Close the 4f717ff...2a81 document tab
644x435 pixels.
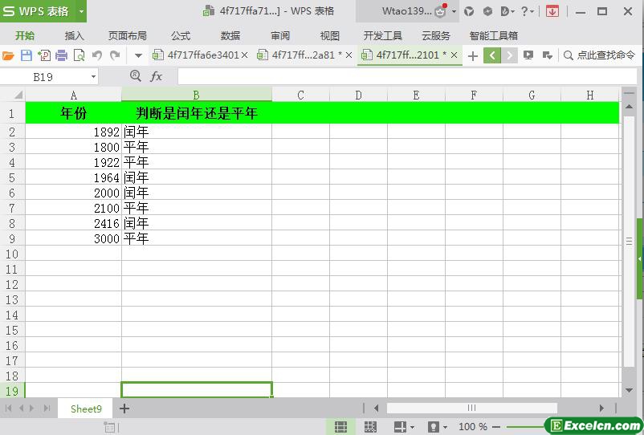(x=349, y=55)
